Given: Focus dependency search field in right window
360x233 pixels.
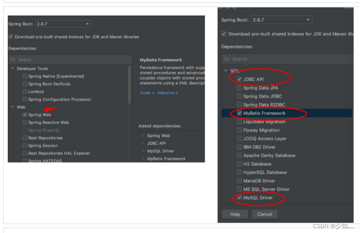Looking at the screenshot, I should point(287,59).
